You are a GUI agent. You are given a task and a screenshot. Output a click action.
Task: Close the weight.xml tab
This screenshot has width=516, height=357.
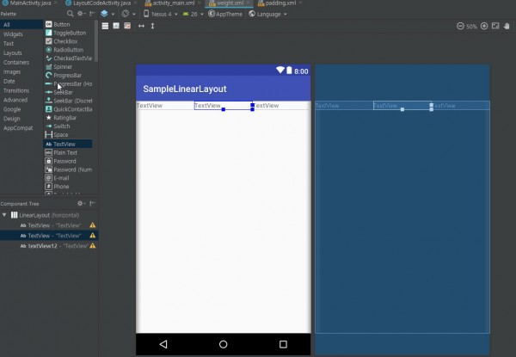(249, 3)
